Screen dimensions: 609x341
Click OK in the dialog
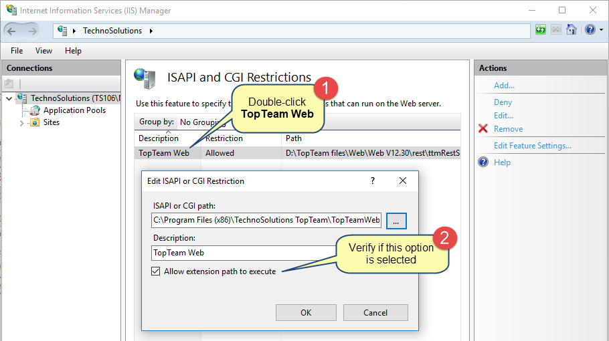click(x=306, y=313)
